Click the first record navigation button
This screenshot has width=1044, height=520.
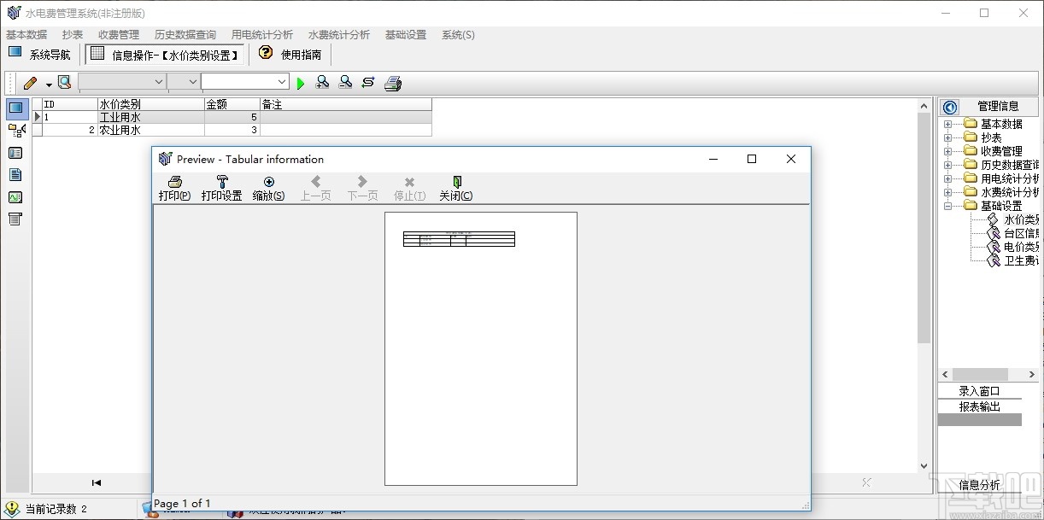point(97,482)
